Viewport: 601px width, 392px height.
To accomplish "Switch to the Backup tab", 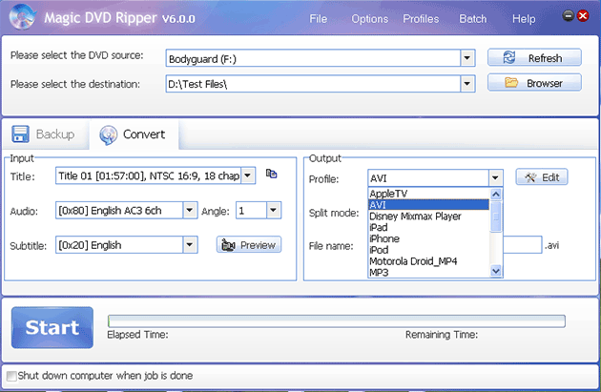I will (x=45, y=134).
